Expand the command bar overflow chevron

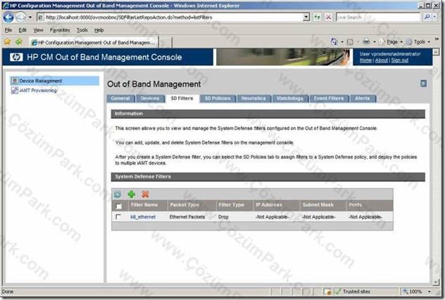pos(437,39)
